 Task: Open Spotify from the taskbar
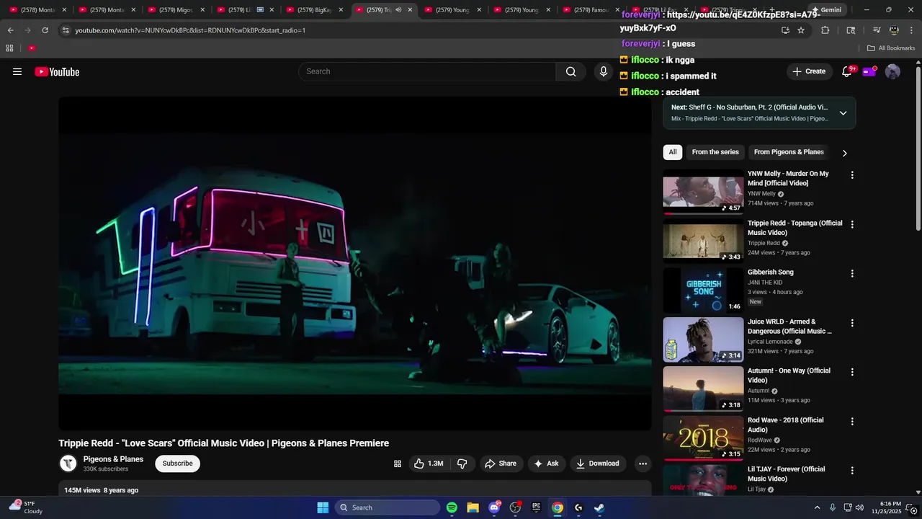[x=452, y=507]
